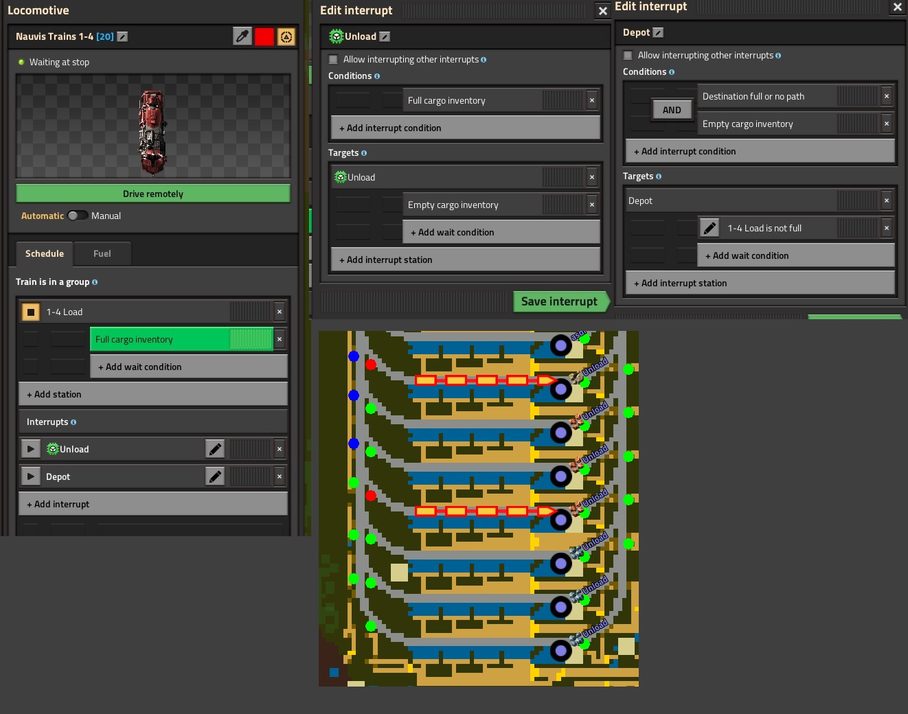Click the red train color swatch
The image size is (908, 714).
264,36
